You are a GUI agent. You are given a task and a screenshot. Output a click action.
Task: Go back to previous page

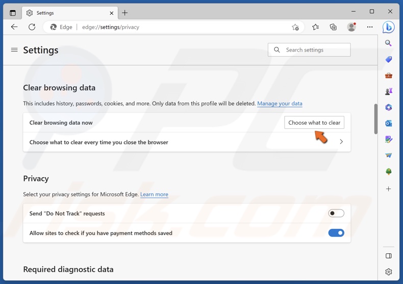point(14,27)
